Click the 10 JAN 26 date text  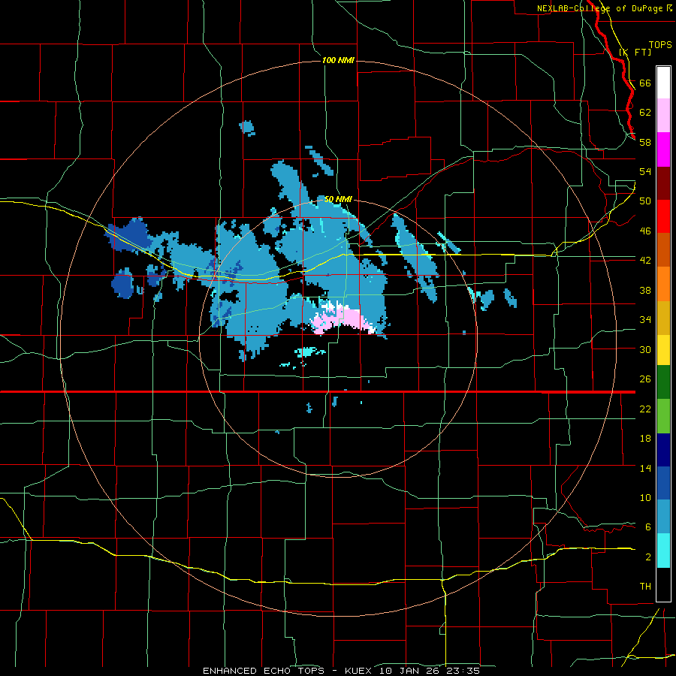[x=410, y=671]
